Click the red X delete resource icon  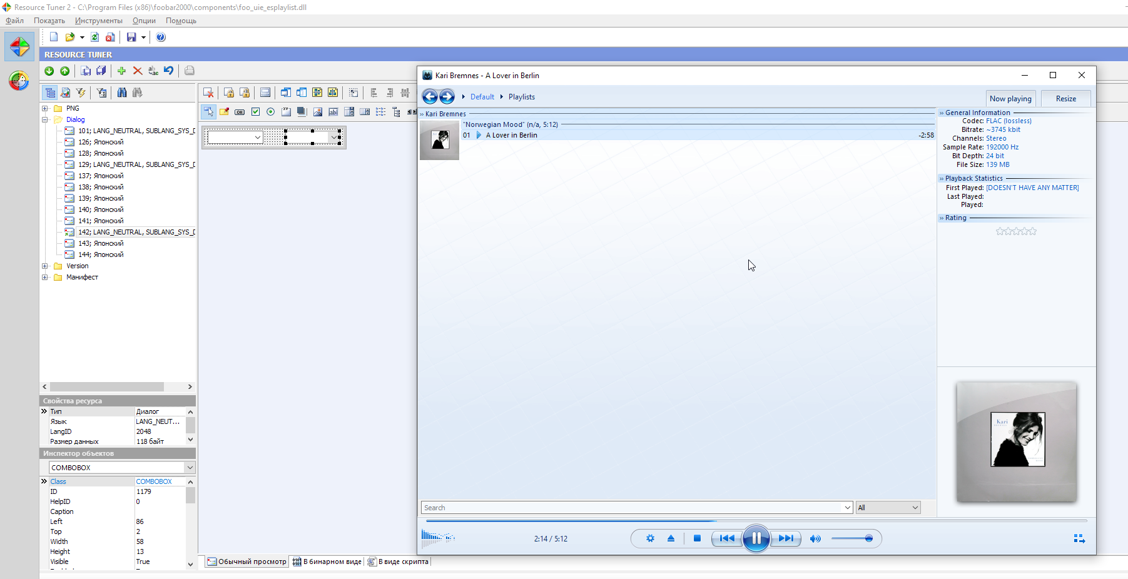[x=138, y=71]
